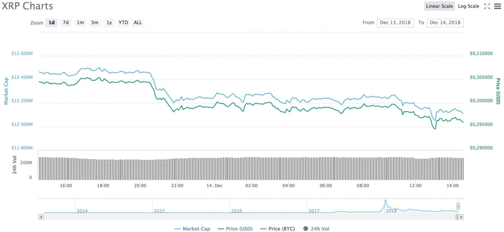
Task: Select the ALL zoom range
Action: tap(138, 23)
